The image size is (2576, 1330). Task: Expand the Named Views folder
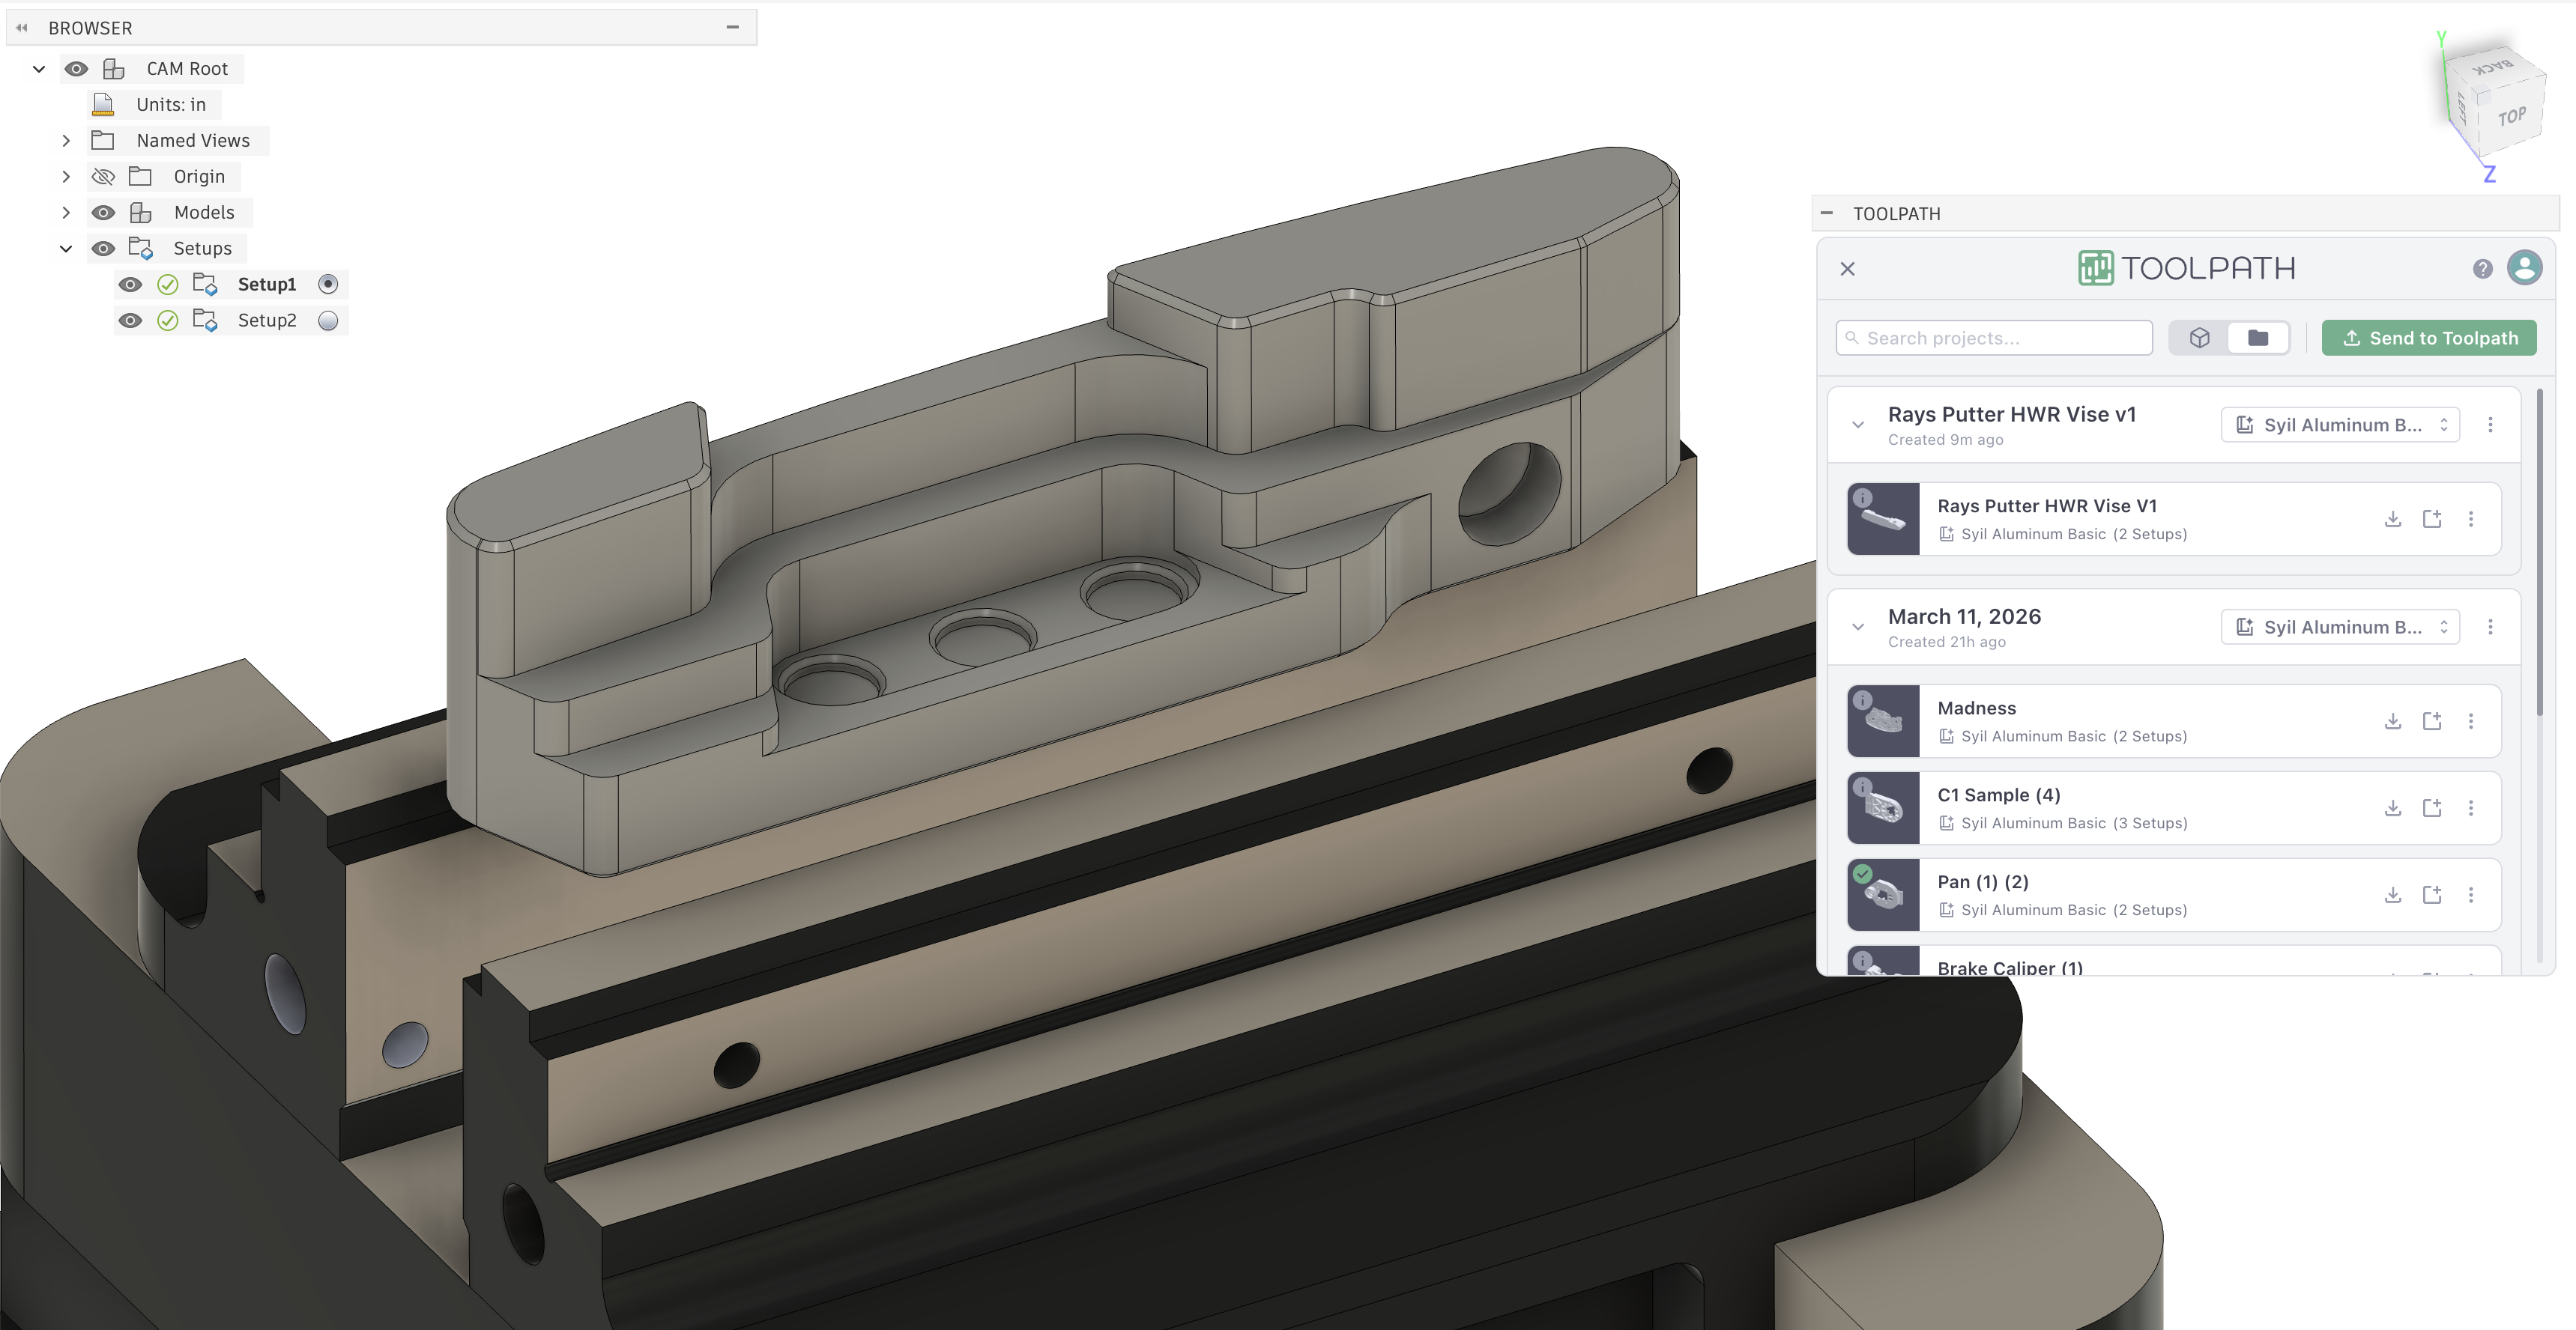[x=66, y=140]
